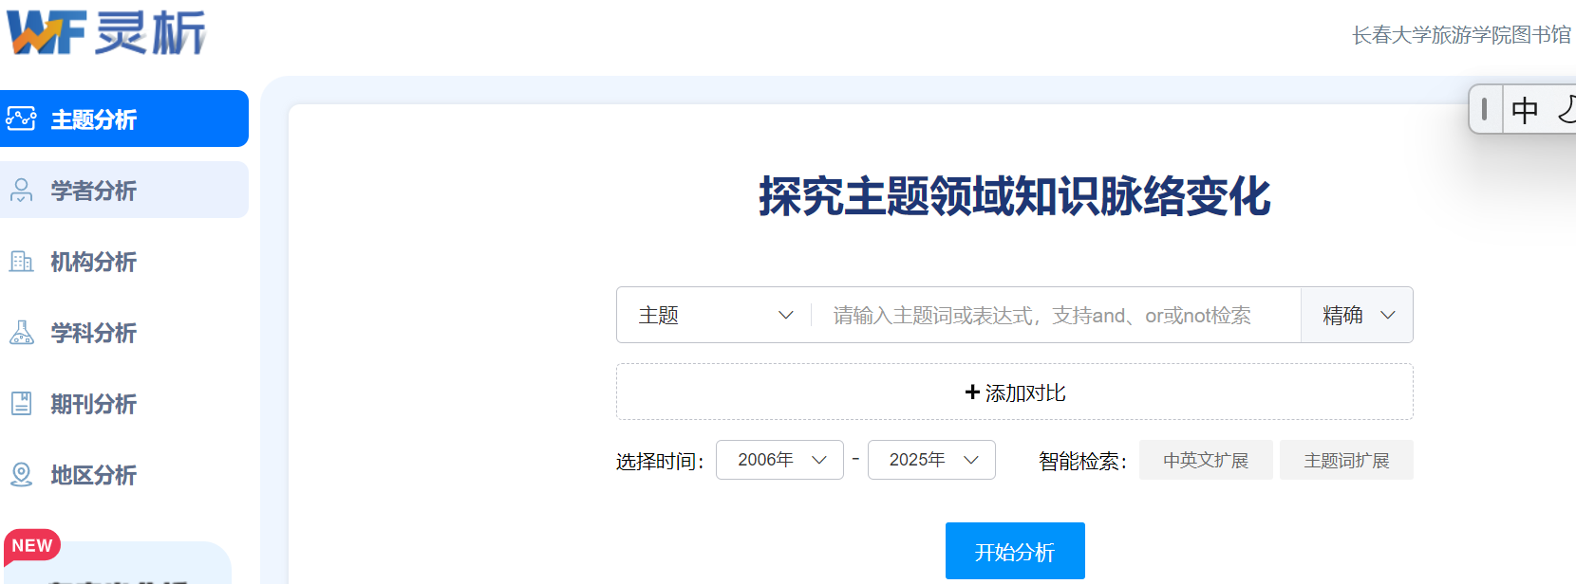Click the 主题分析 chart icon

click(21, 119)
